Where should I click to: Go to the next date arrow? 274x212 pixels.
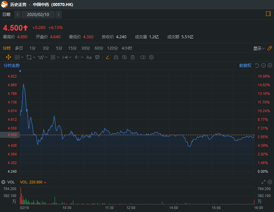pos(59,14)
